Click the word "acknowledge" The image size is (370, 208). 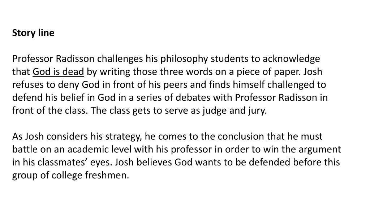(x=291, y=59)
